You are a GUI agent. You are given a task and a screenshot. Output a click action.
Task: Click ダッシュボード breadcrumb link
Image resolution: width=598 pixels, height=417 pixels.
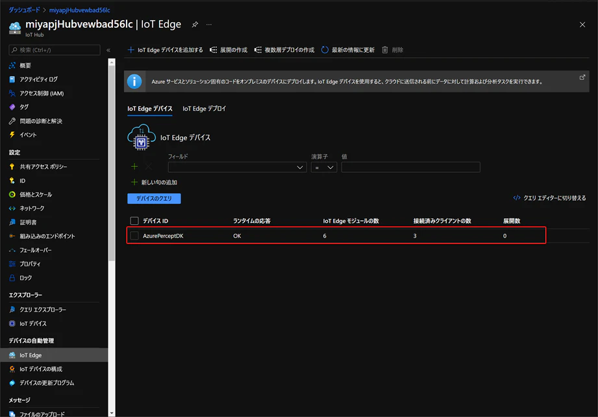(x=25, y=10)
